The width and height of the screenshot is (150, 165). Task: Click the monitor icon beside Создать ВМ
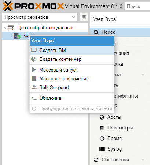pos(34,50)
